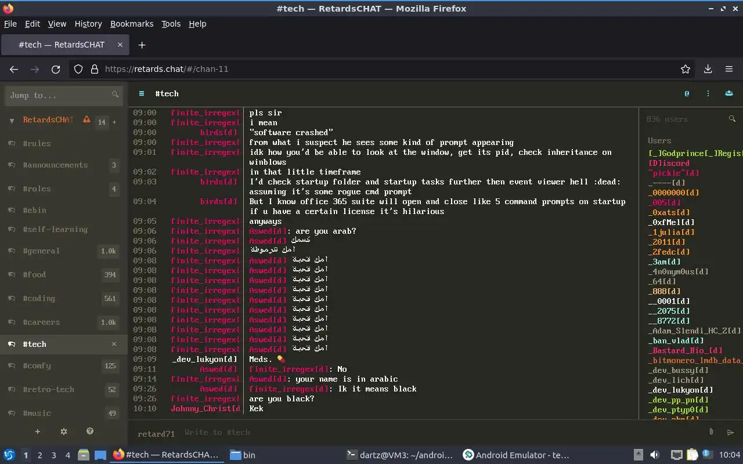Image resolution: width=743 pixels, height=464 pixels.
Task: Click the volume speaker icon in system tray
Action: click(655, 455)
